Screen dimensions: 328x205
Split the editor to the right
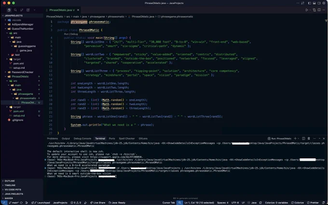tap(319, 10)
